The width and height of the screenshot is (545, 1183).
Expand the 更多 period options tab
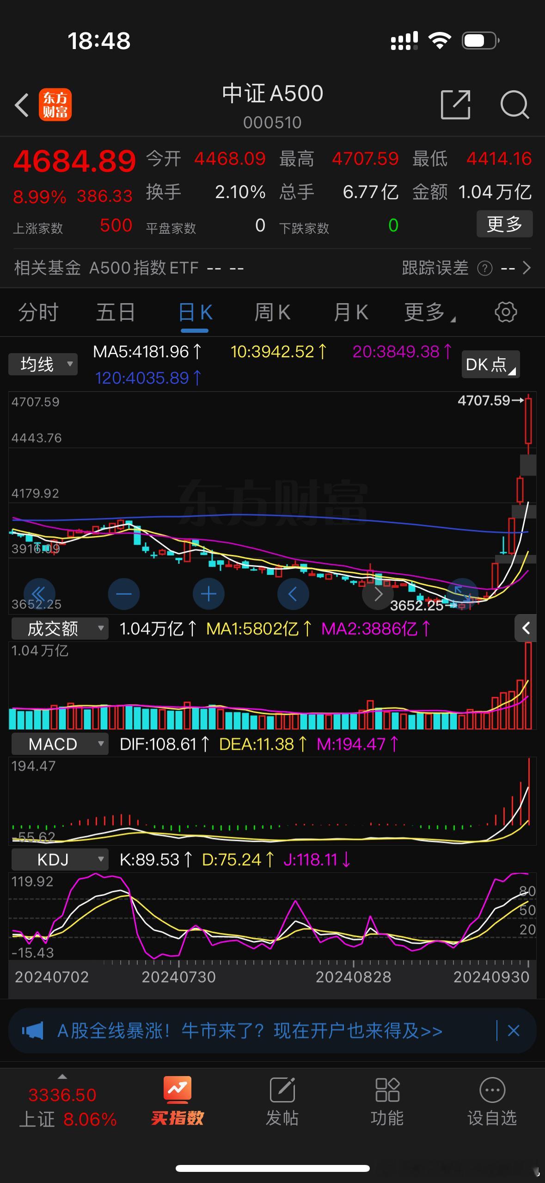pyautogui.click(x=429, y=312)
